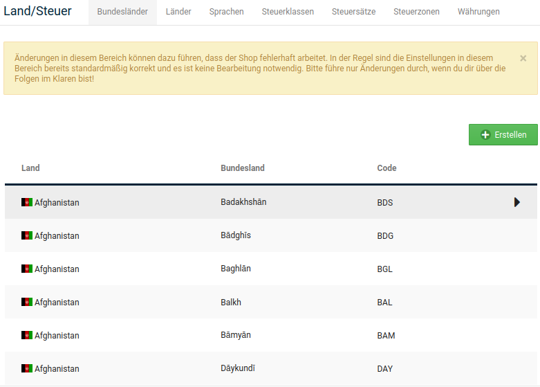Image resolution: width=540 pixels, height=387 pixels.
Task: Click the flag icon in Dāykundī row
Action: 27,368
